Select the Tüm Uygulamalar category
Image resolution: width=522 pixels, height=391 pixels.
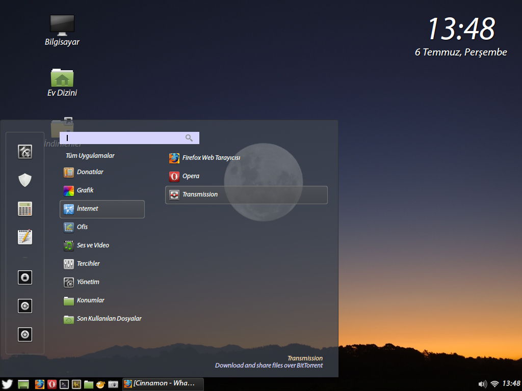point(90,156)
